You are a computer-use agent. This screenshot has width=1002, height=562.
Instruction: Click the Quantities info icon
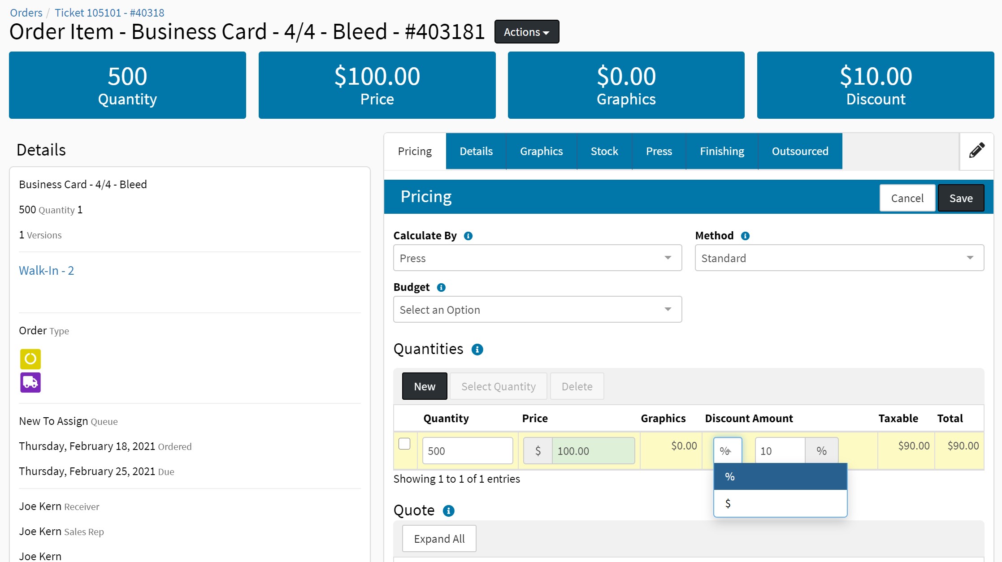(477, 350)
